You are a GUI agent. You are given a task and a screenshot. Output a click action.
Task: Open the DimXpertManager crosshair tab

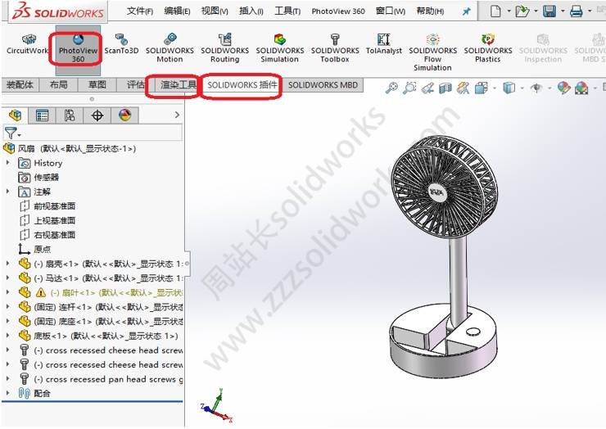tap(97, 115)
